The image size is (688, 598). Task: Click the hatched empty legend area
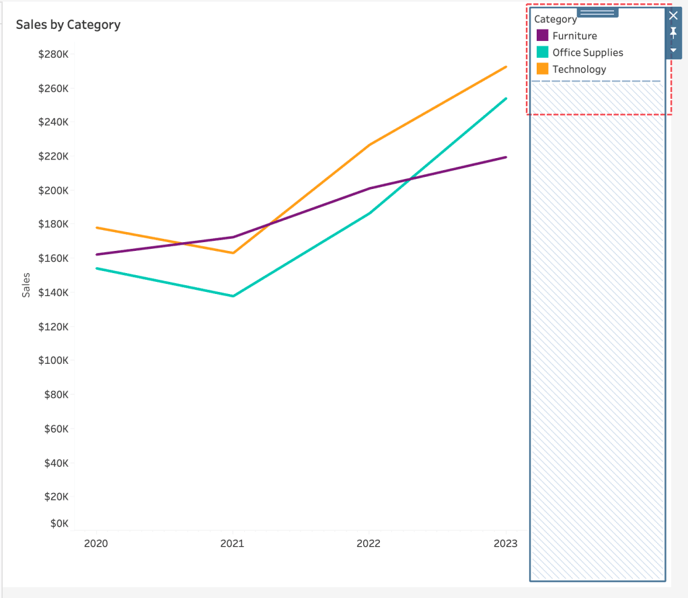pos(597,336)
